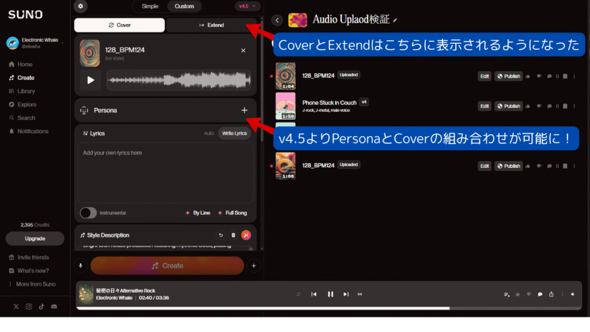Switch lyrics mode to Auto
Image resolution: width=590 pixels, height=332 pixels.
209,133
